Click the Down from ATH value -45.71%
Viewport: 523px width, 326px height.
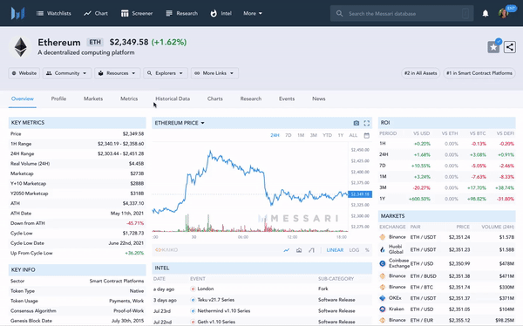135,223
